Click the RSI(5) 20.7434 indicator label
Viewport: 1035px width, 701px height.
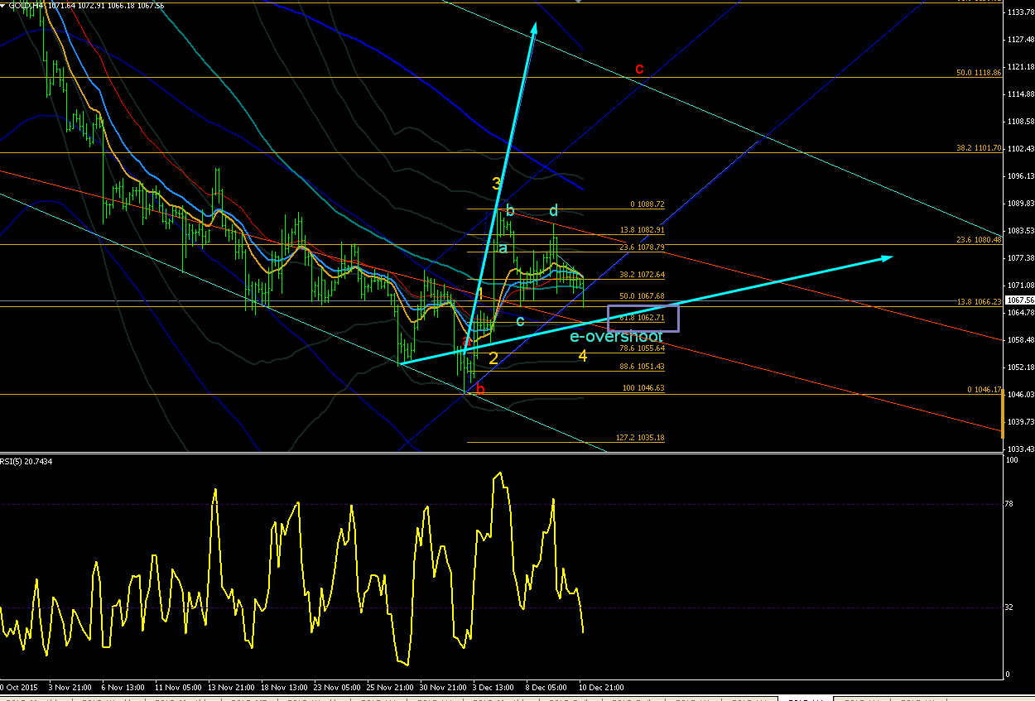click(x=27, y=461)
